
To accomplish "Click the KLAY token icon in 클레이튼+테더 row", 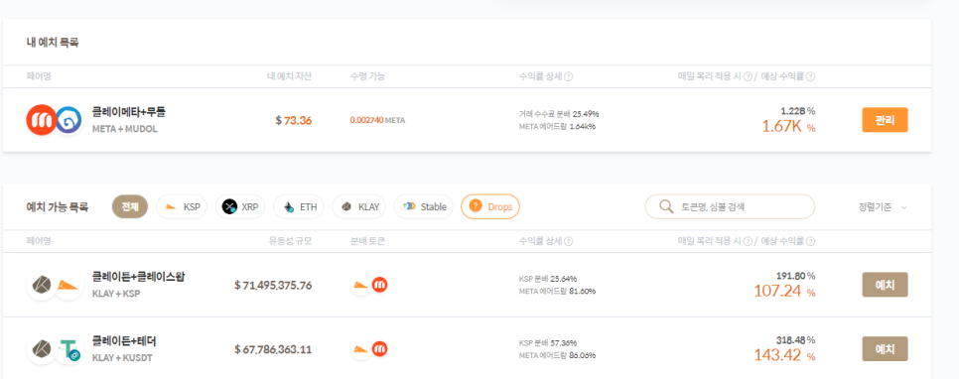I will pyautogui.click(x=42, y=349).
